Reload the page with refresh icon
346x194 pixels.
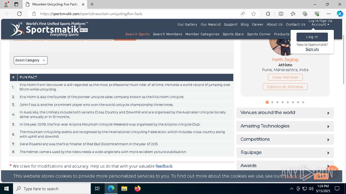click(19, 14)
